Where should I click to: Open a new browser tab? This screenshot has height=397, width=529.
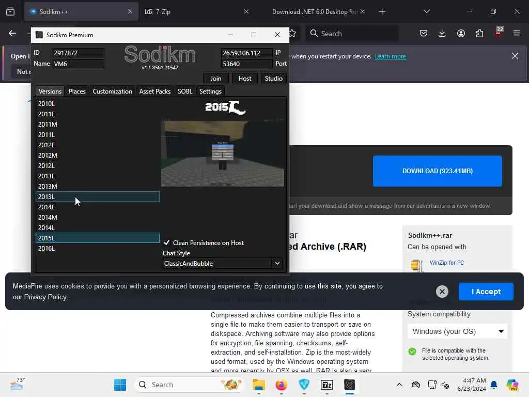point(382,12)
